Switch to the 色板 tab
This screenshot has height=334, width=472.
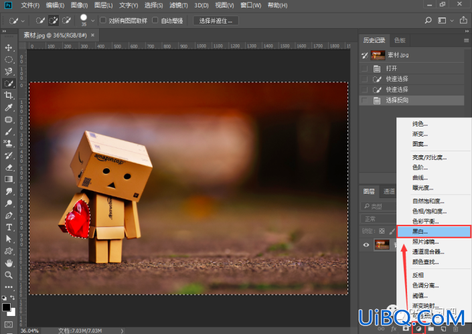point(400,40)
